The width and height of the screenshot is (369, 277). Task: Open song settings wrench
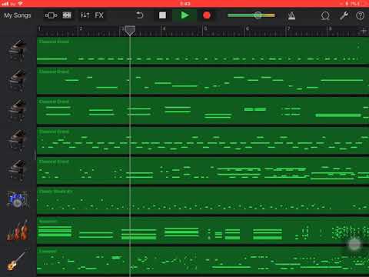(344, 15)
